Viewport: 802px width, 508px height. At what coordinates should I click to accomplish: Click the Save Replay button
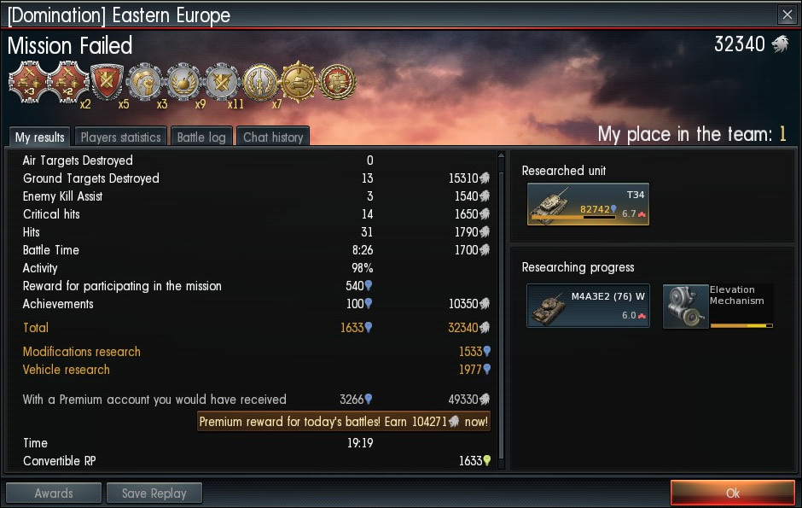[x=154, y=493]
